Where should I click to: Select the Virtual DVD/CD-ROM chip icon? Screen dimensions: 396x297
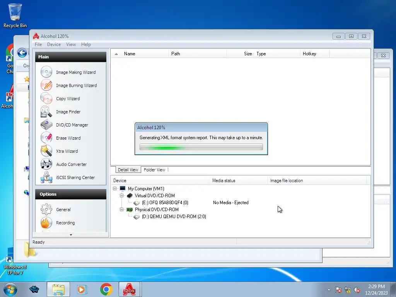coord(130,195)
